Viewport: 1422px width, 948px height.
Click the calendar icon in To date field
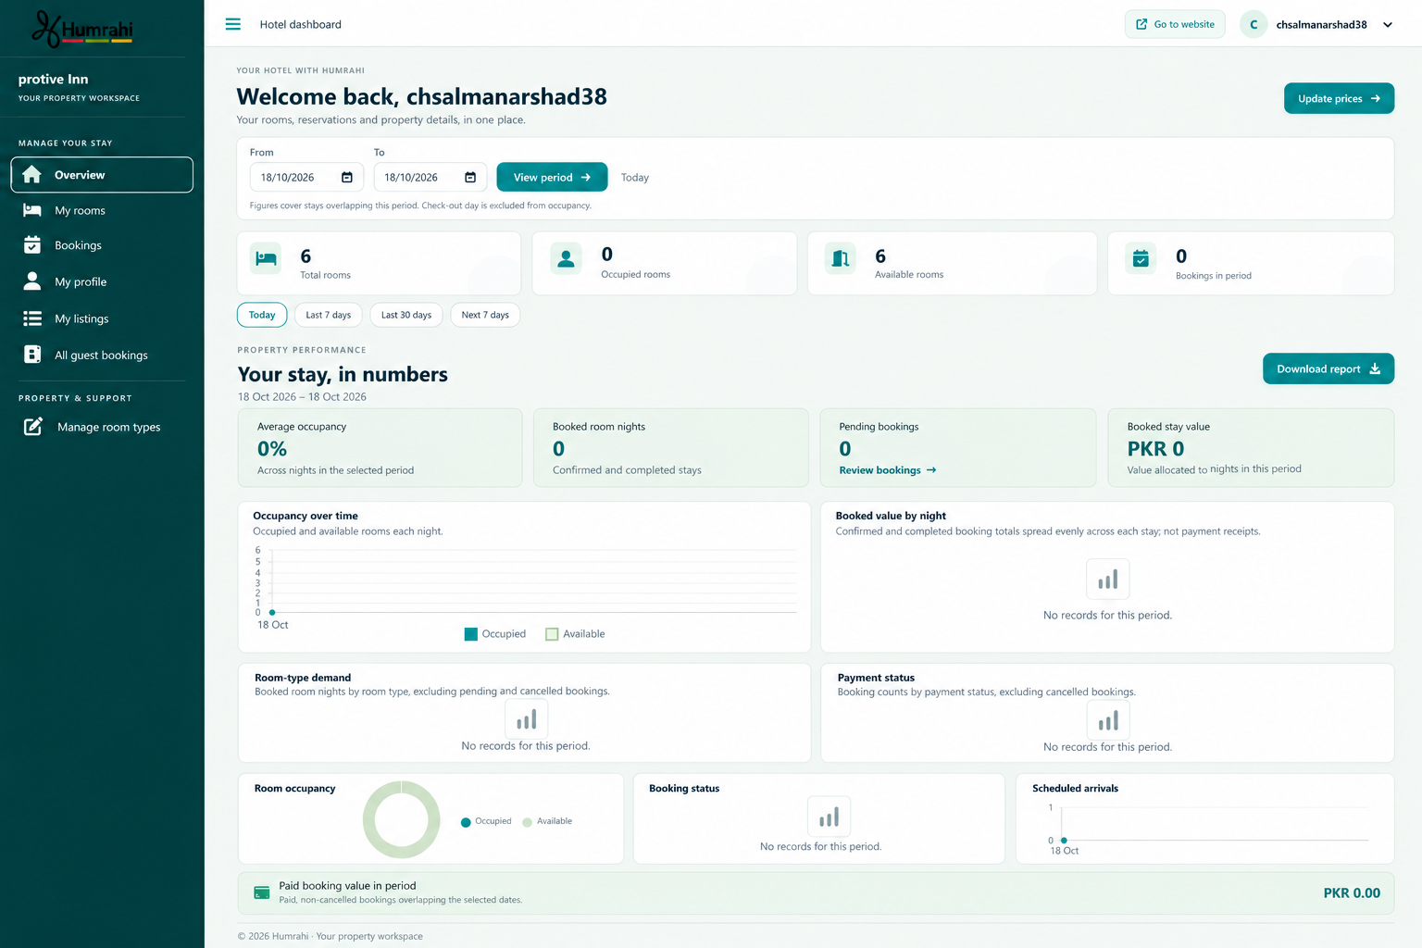tap(470, 178)
